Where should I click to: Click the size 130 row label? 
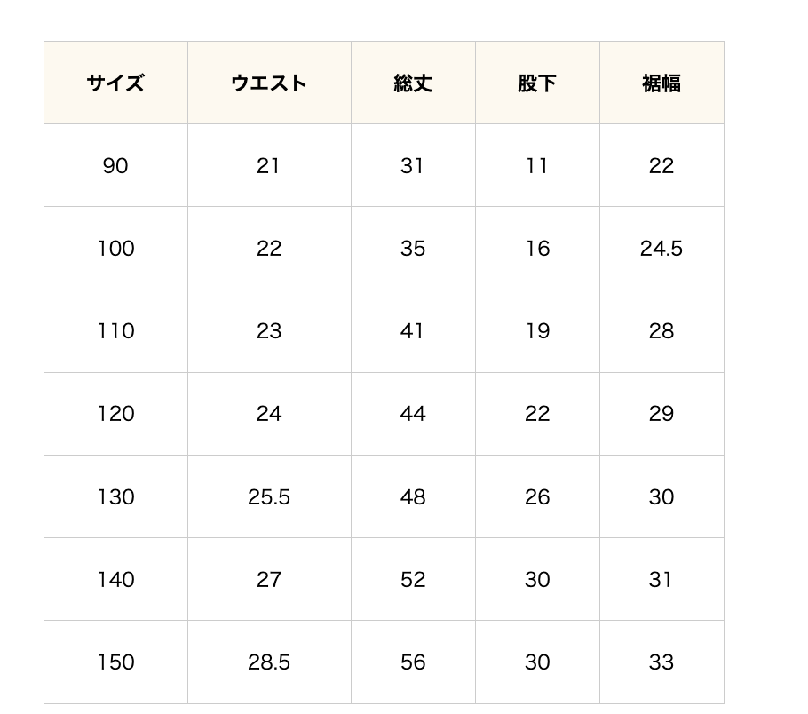[x=115, y=497]
